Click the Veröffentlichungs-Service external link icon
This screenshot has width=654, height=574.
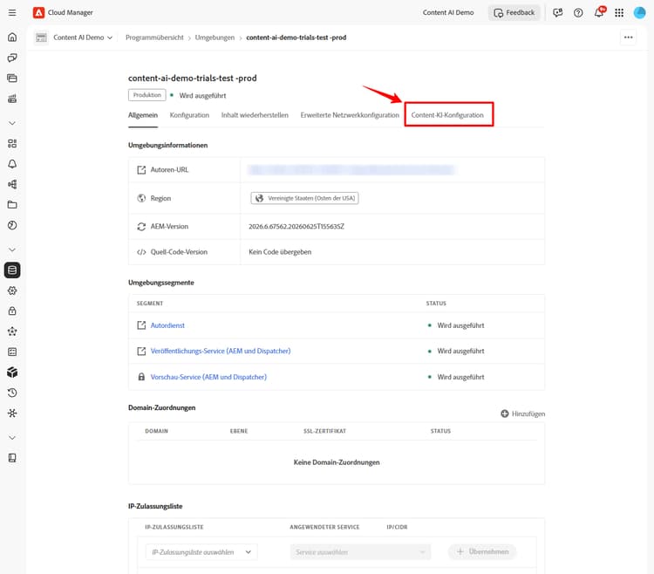coord(141,352)
